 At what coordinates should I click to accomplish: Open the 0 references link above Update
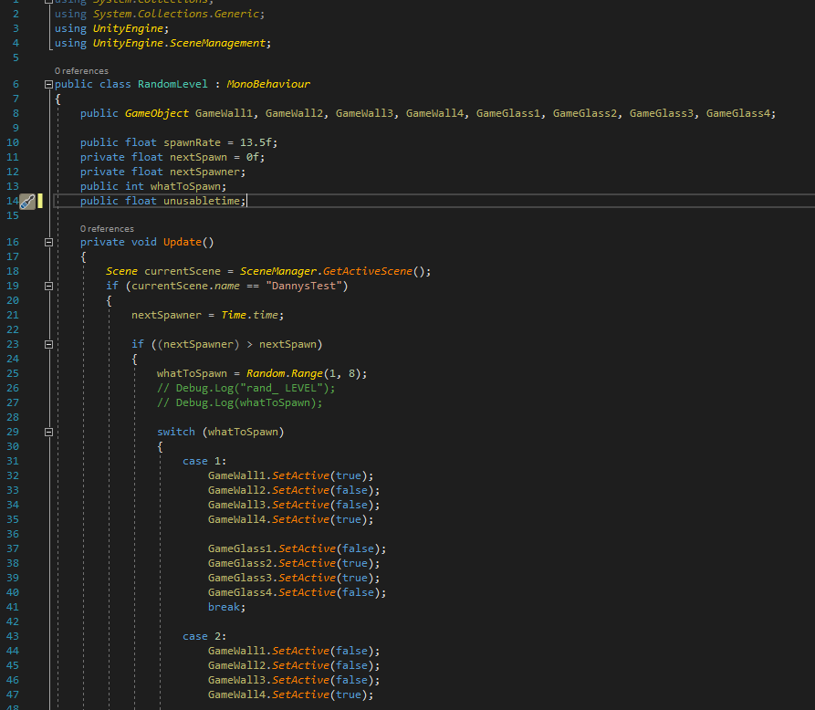107,229
